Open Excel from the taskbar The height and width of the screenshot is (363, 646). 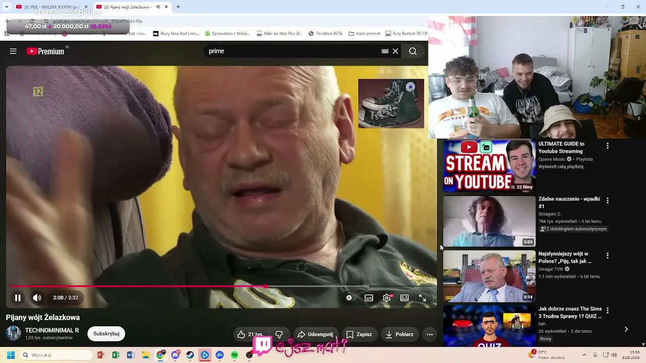[x=116, y=355]
